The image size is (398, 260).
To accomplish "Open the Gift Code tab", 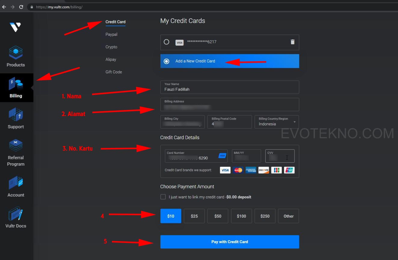I will click(x=114, y=72).
